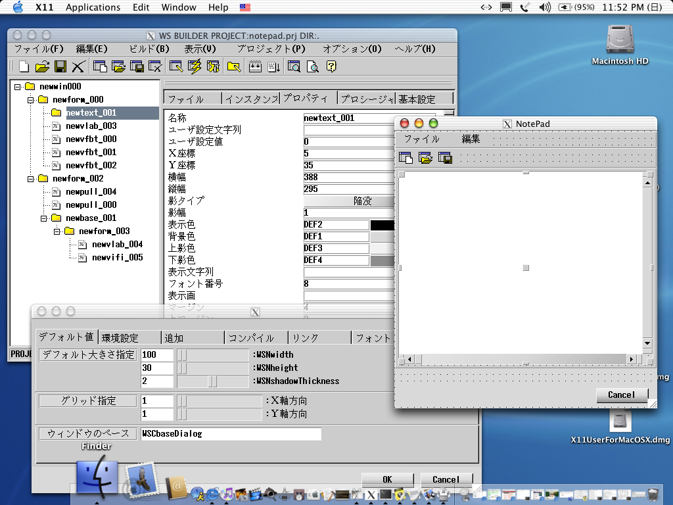Click the save window icon in the NotePad toolbar
Image resolution: width=673 pixels, height=505 pixels.
click(445, 158)
